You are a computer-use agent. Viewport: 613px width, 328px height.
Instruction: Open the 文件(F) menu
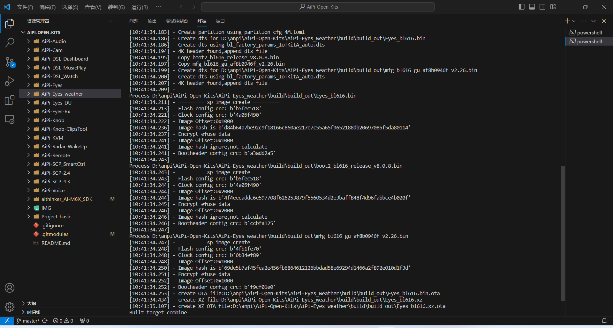tap(25, 7)
